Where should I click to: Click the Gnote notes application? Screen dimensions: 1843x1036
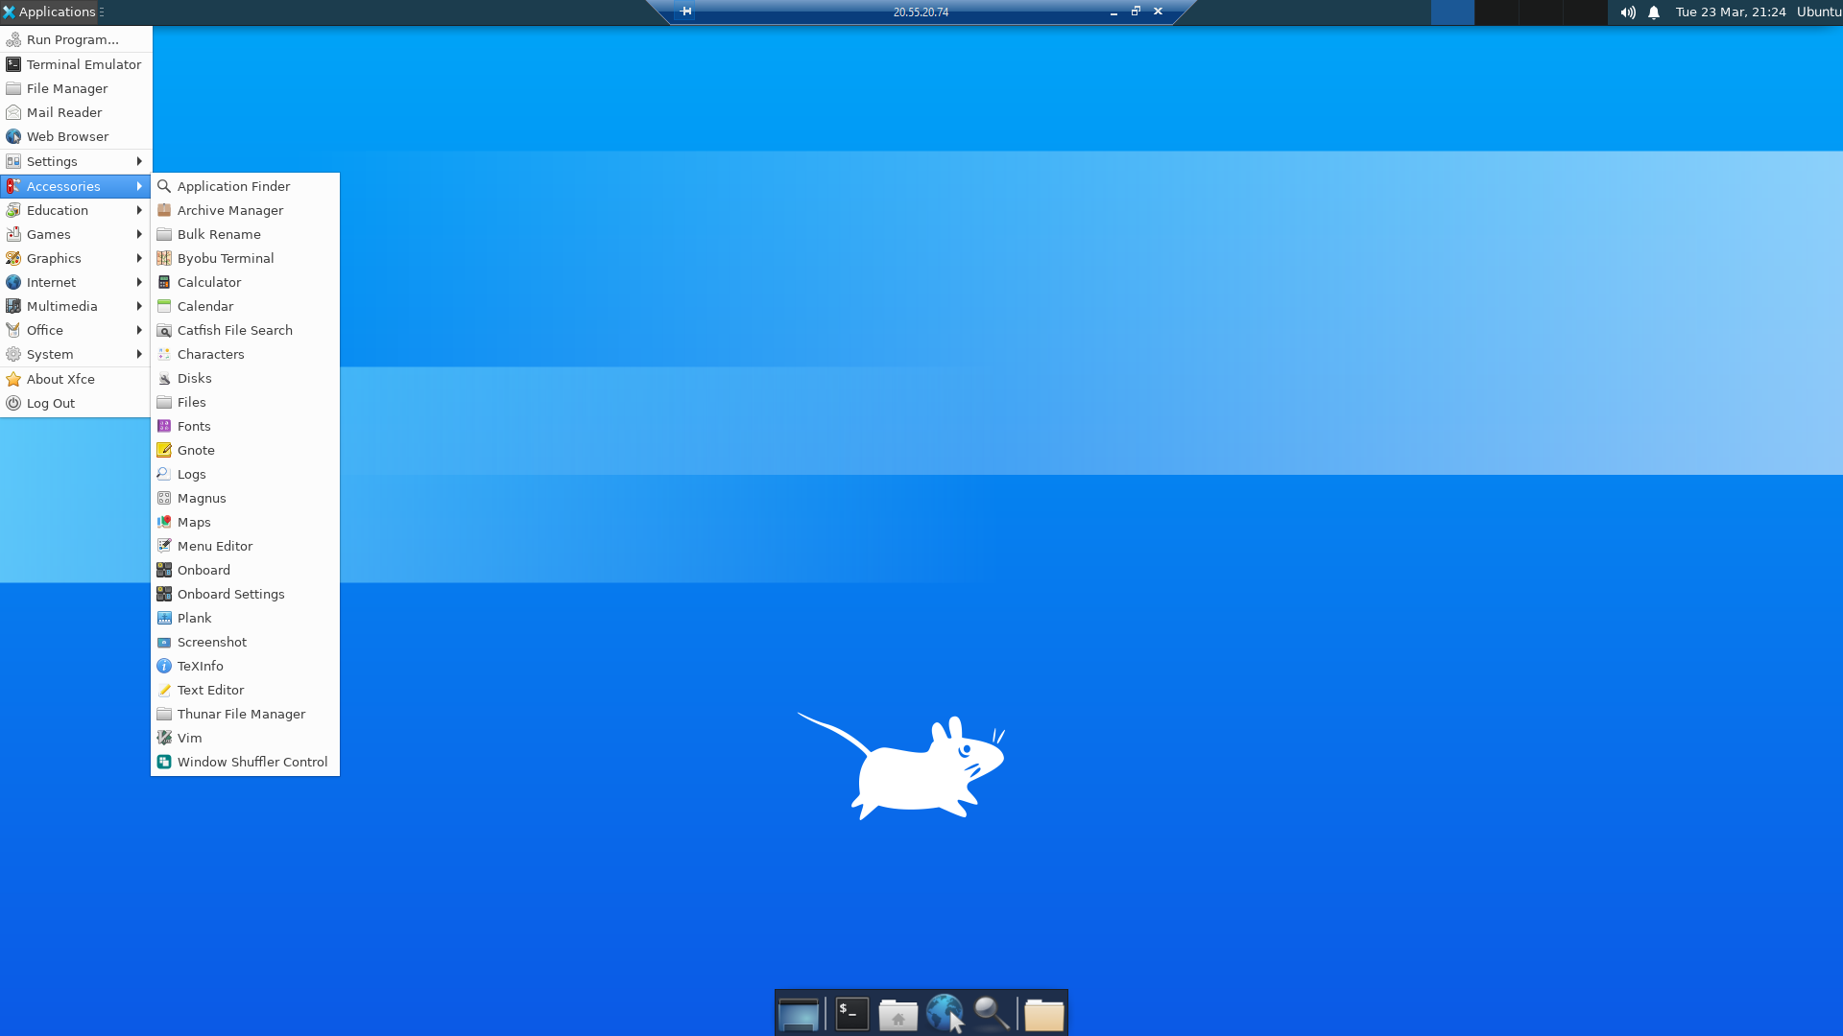(x=196, y=450)
